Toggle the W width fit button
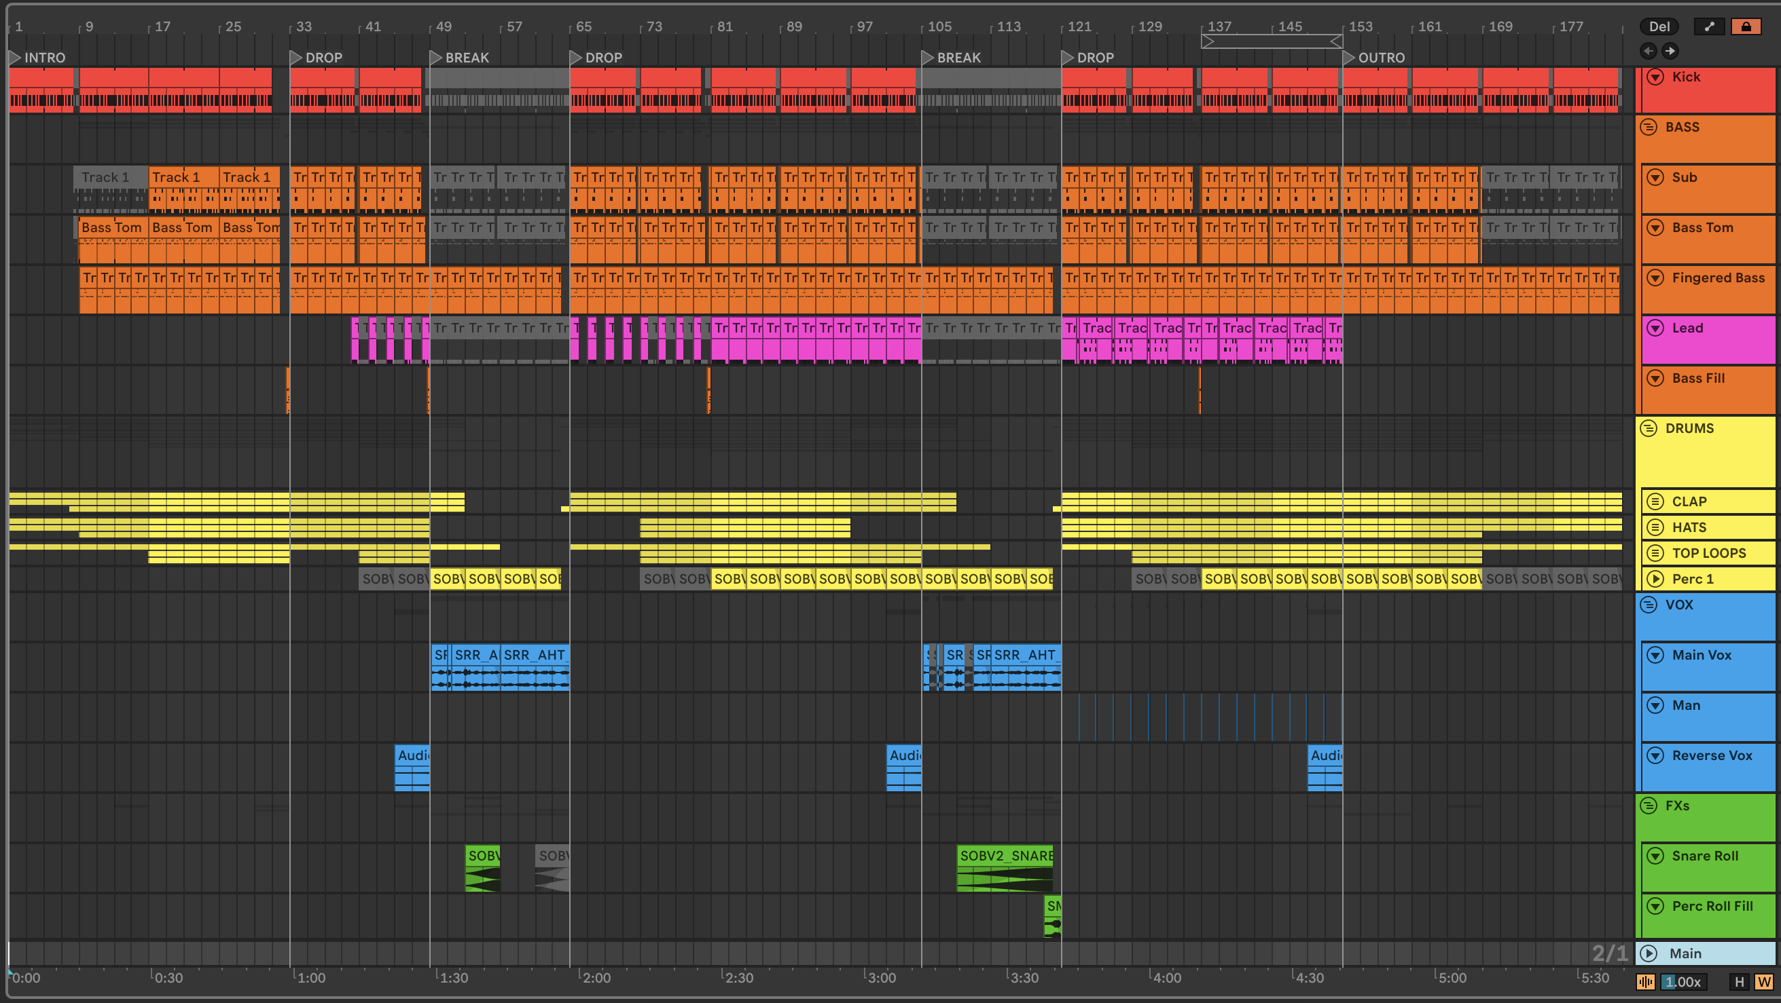1781x1003 pixels. (1764, 981)
